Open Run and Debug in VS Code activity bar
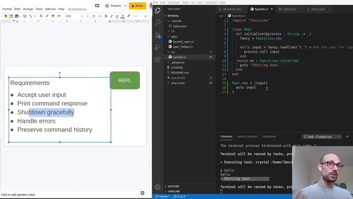The image size is (353, 199). (x=158, y=47)
